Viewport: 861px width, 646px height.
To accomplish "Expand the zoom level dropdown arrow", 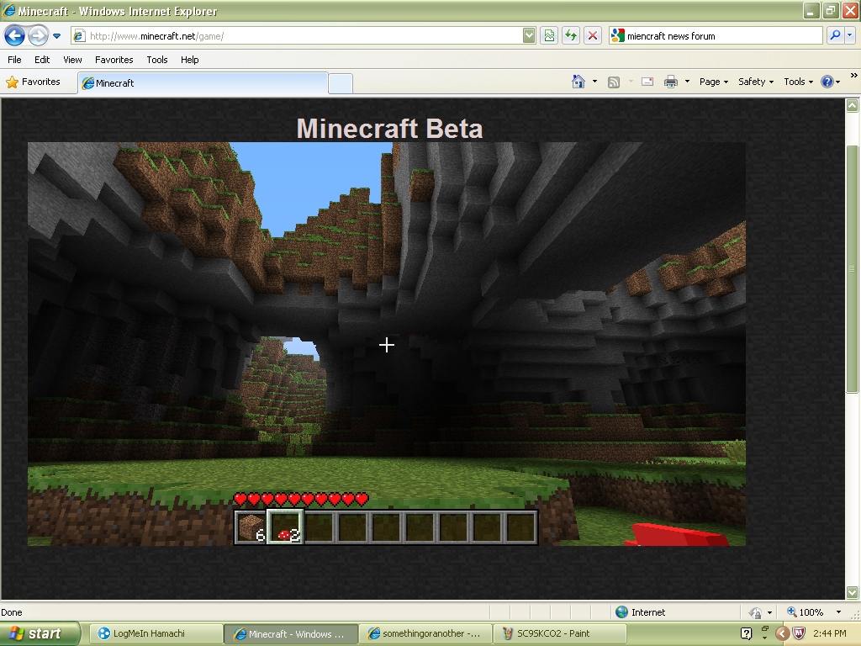I will point(838,612).
